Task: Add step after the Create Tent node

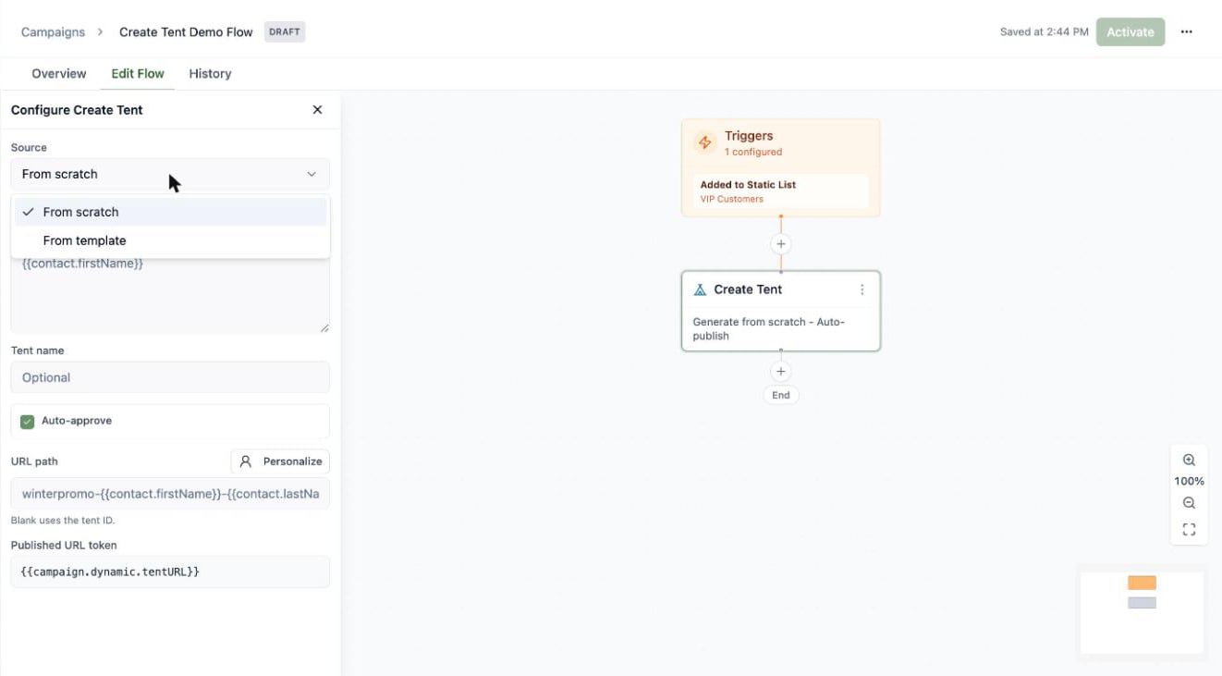Action: pyautogui.click(x=781, y=372)
